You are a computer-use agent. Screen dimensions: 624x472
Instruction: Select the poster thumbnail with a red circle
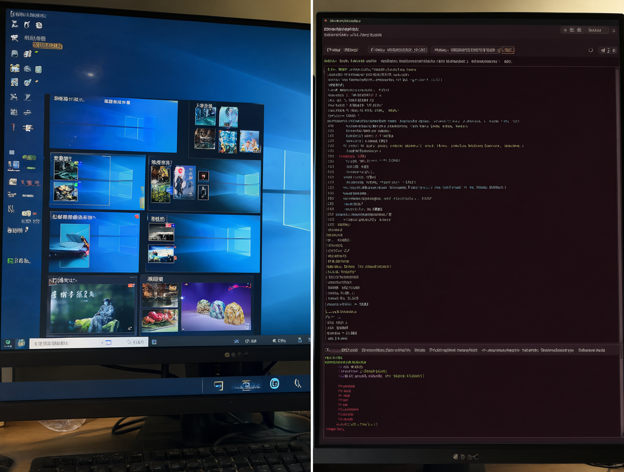(184, 182)
